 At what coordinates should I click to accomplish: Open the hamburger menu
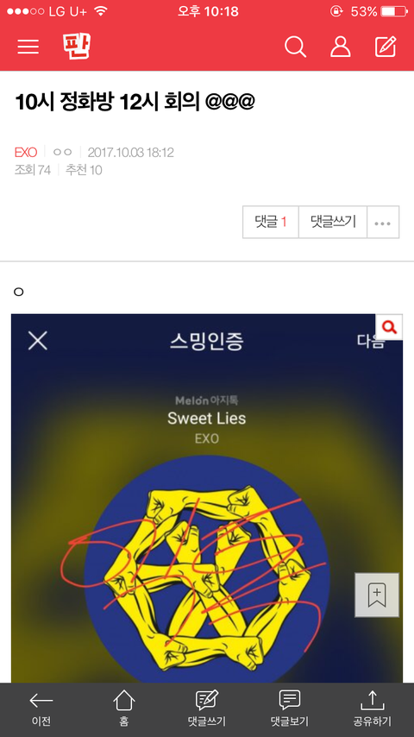tap(28, 47)
